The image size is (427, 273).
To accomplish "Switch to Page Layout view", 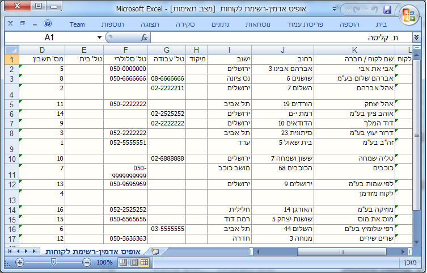I will (x=134, y=263).
